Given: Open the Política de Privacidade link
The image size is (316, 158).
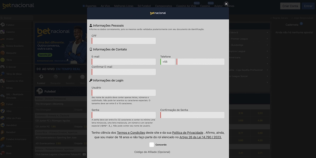Looking at the screenshot, I should [x=188, y=133].
